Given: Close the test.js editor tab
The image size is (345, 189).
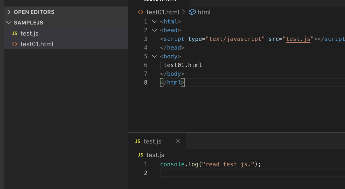Looking at the screenshot, I should (x=178, y=141).
